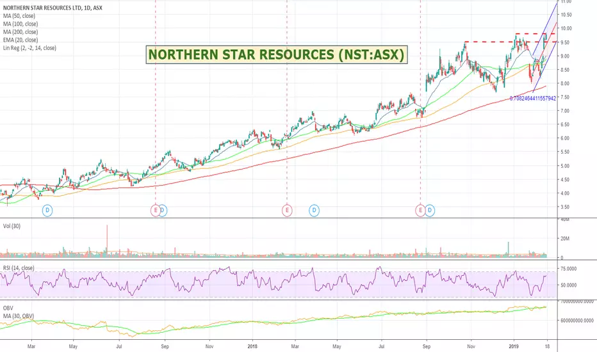Click the 5.50 price axis label
This screenshot has height=352, width=597.
pyautogui.click(x=565, y=152)
